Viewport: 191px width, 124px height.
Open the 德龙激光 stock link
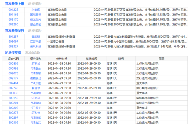pos(36,19)
